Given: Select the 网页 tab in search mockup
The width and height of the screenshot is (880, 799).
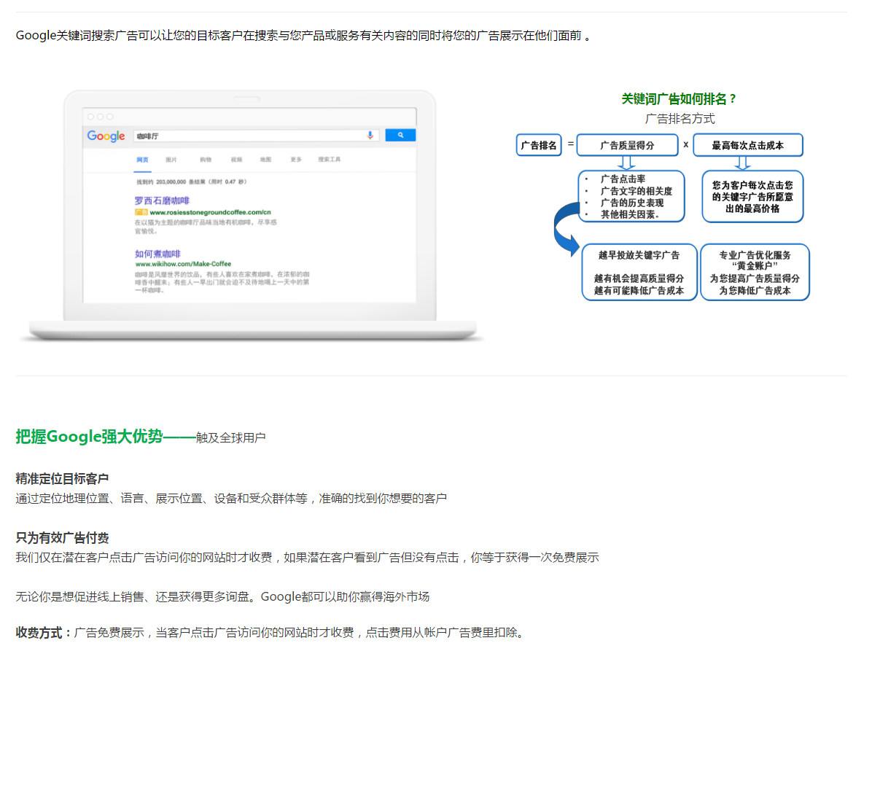Looking at the screenshot, I should [142, 160].
